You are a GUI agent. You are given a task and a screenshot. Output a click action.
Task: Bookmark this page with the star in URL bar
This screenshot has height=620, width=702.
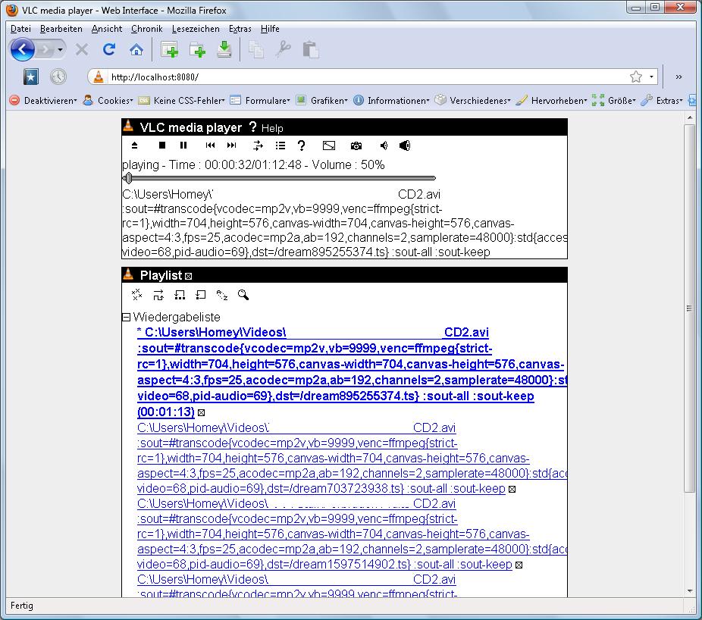tap(636, 77)
